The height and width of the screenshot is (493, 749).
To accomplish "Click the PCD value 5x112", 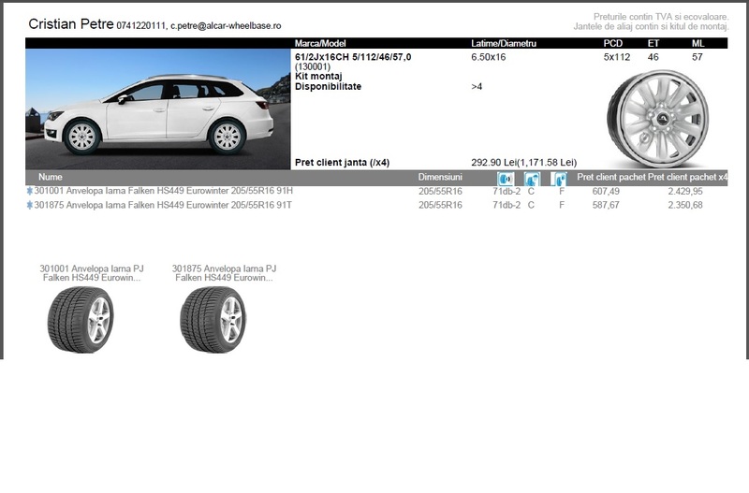I will coord(617,57).
